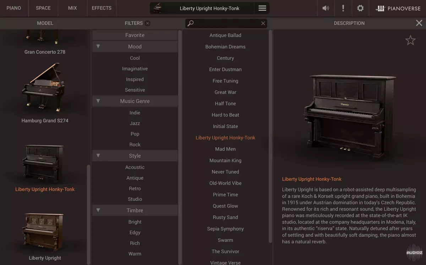Click the exclamation alert icon

(343, 8)
